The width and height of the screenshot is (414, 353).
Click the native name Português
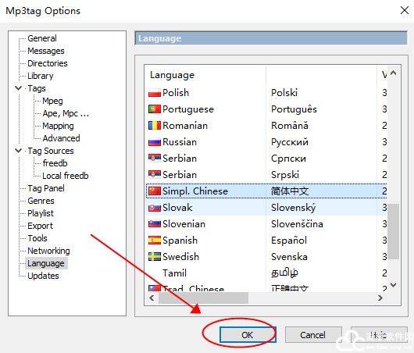tap(294, 109)
